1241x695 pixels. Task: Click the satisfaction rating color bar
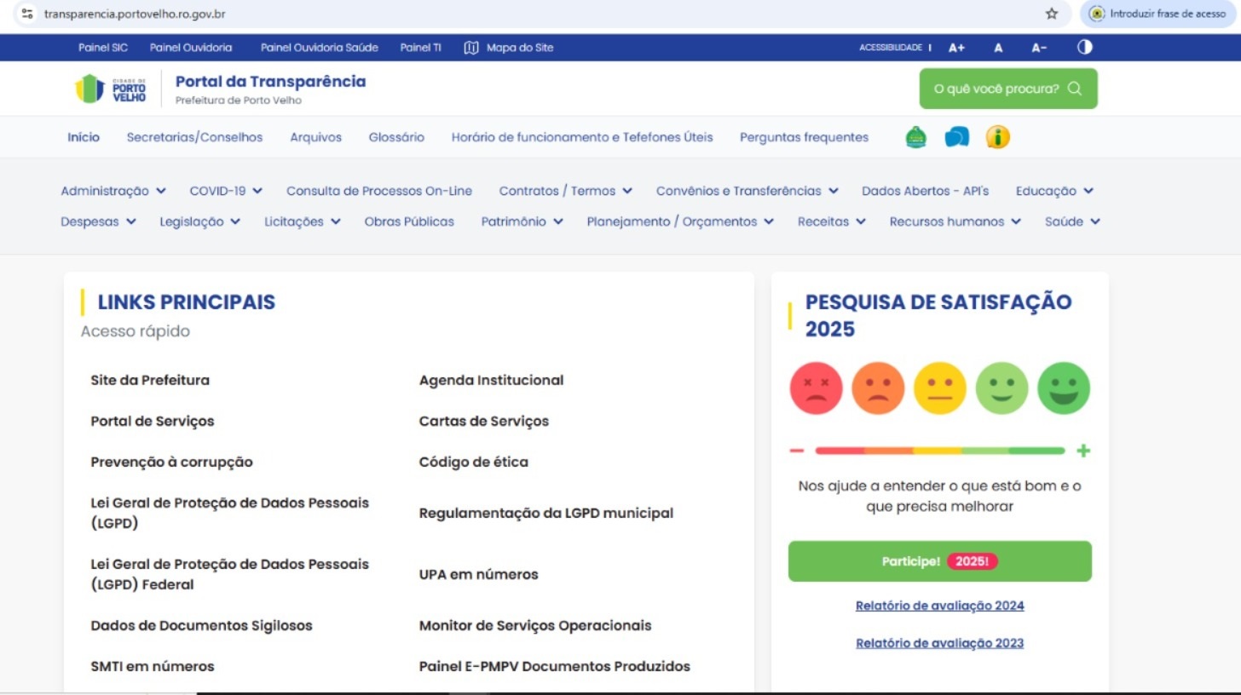click(x=939, y=451)
